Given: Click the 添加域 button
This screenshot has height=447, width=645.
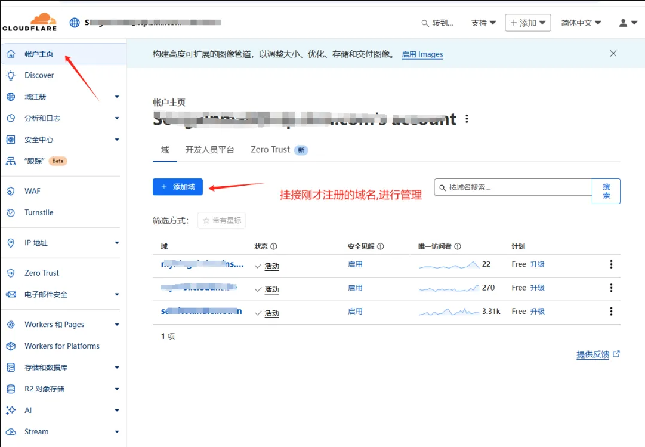Looking at the screenshot, I should (178, 187).
